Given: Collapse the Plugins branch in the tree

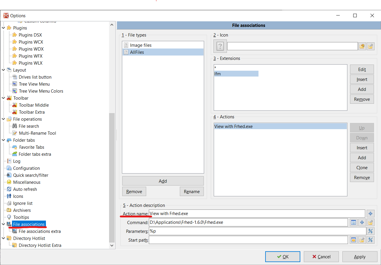Looking at the screenshot, I should 3,28.
